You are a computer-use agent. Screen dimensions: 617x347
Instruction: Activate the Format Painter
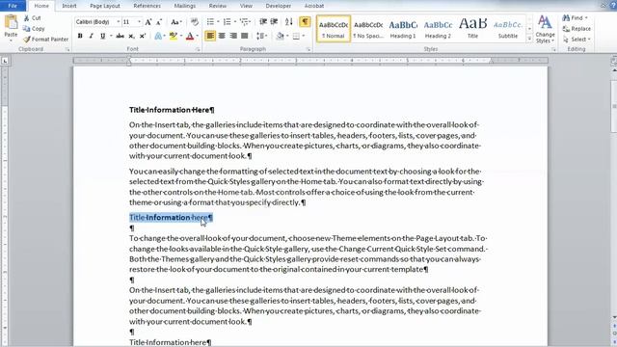[45, 40]
